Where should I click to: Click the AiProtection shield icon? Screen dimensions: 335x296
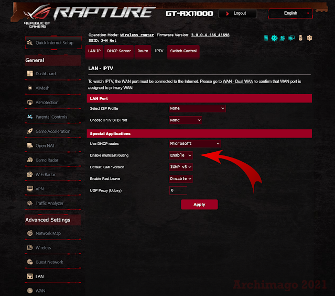tap(30, 103)
